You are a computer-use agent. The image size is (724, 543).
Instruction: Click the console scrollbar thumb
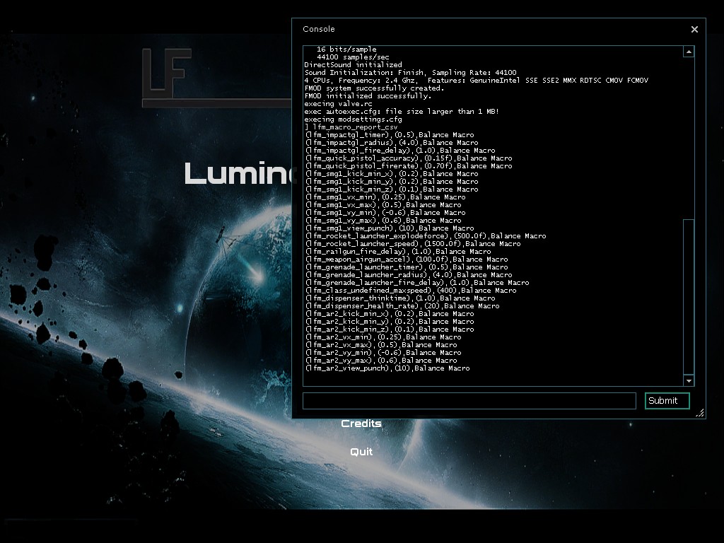tap(689, 297)
